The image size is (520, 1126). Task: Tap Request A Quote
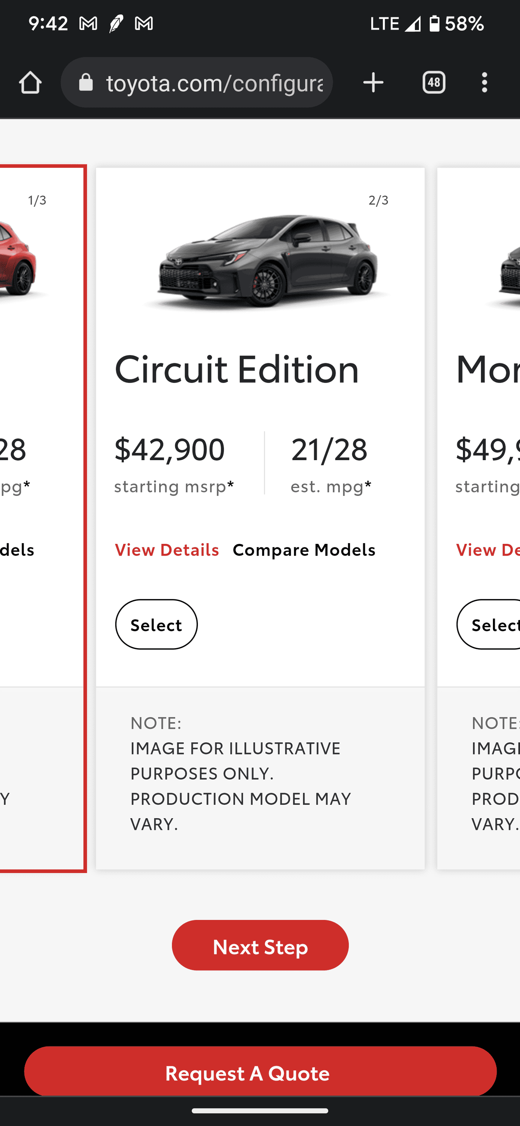tap(260, 1072)
